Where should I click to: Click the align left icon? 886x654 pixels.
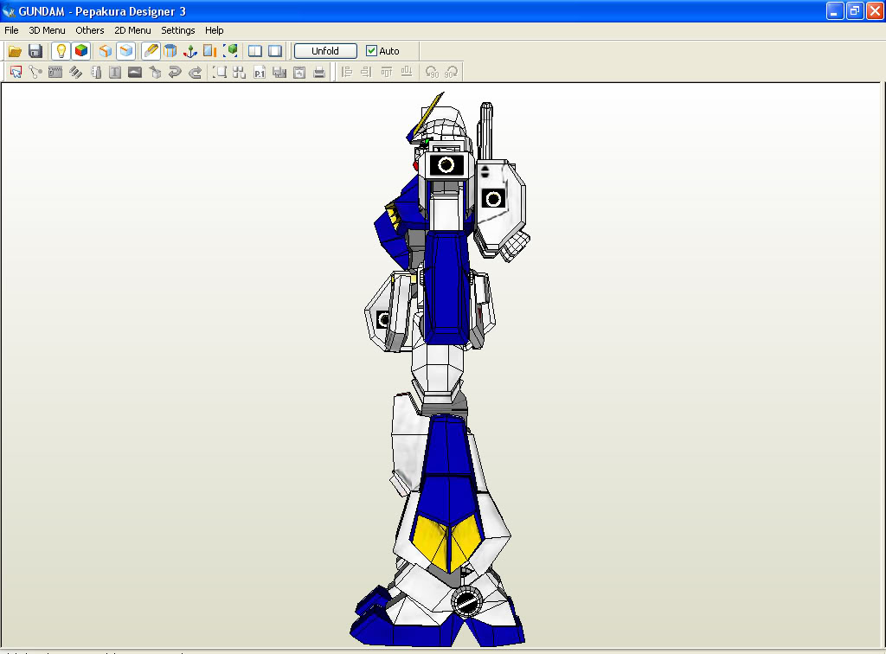click(x=347, y=73)
